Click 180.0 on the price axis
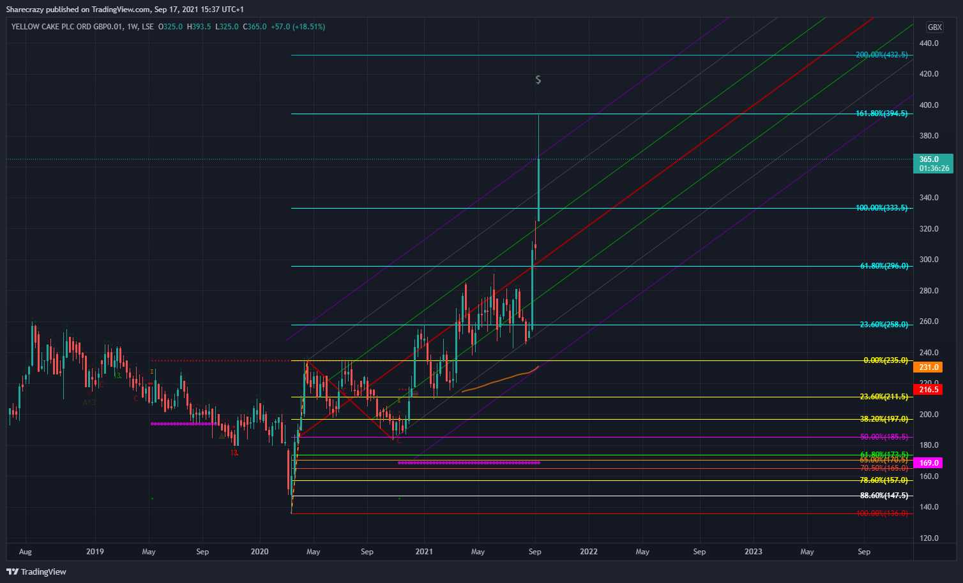Image resolution: width=963 pixels, height=583 pixels. coord(929,445)
